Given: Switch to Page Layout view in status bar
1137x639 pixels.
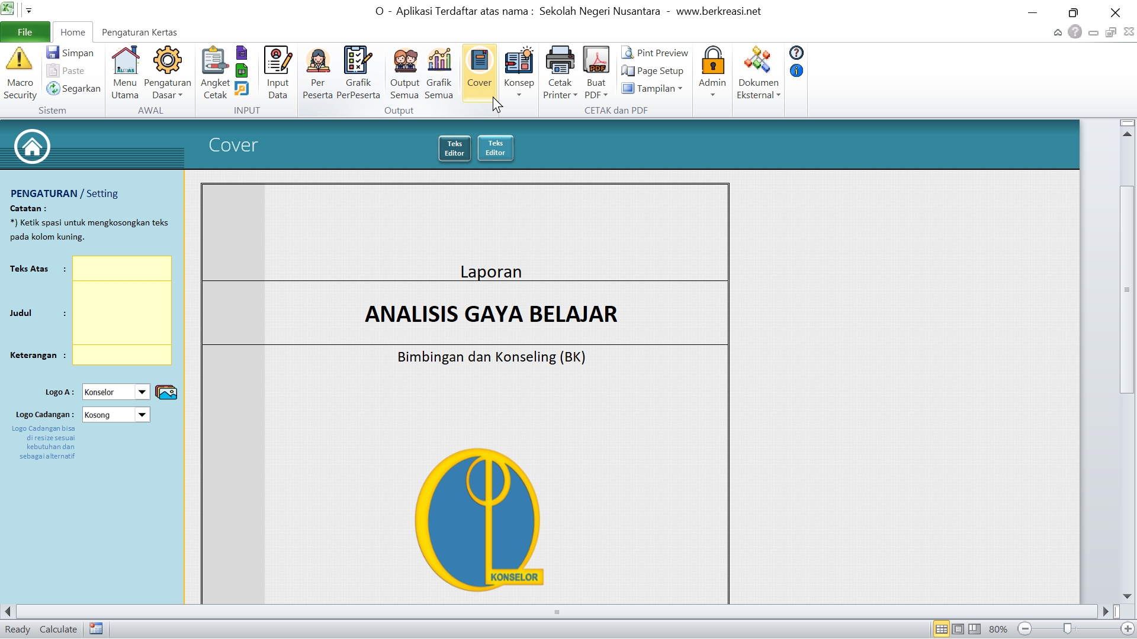Looking at the screenshot, I should point(958,629).
